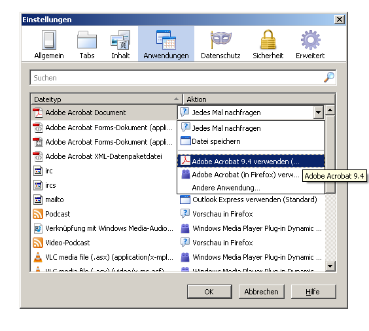
Task: Click the scroll down arrow of the list
Action: [330, 266]
